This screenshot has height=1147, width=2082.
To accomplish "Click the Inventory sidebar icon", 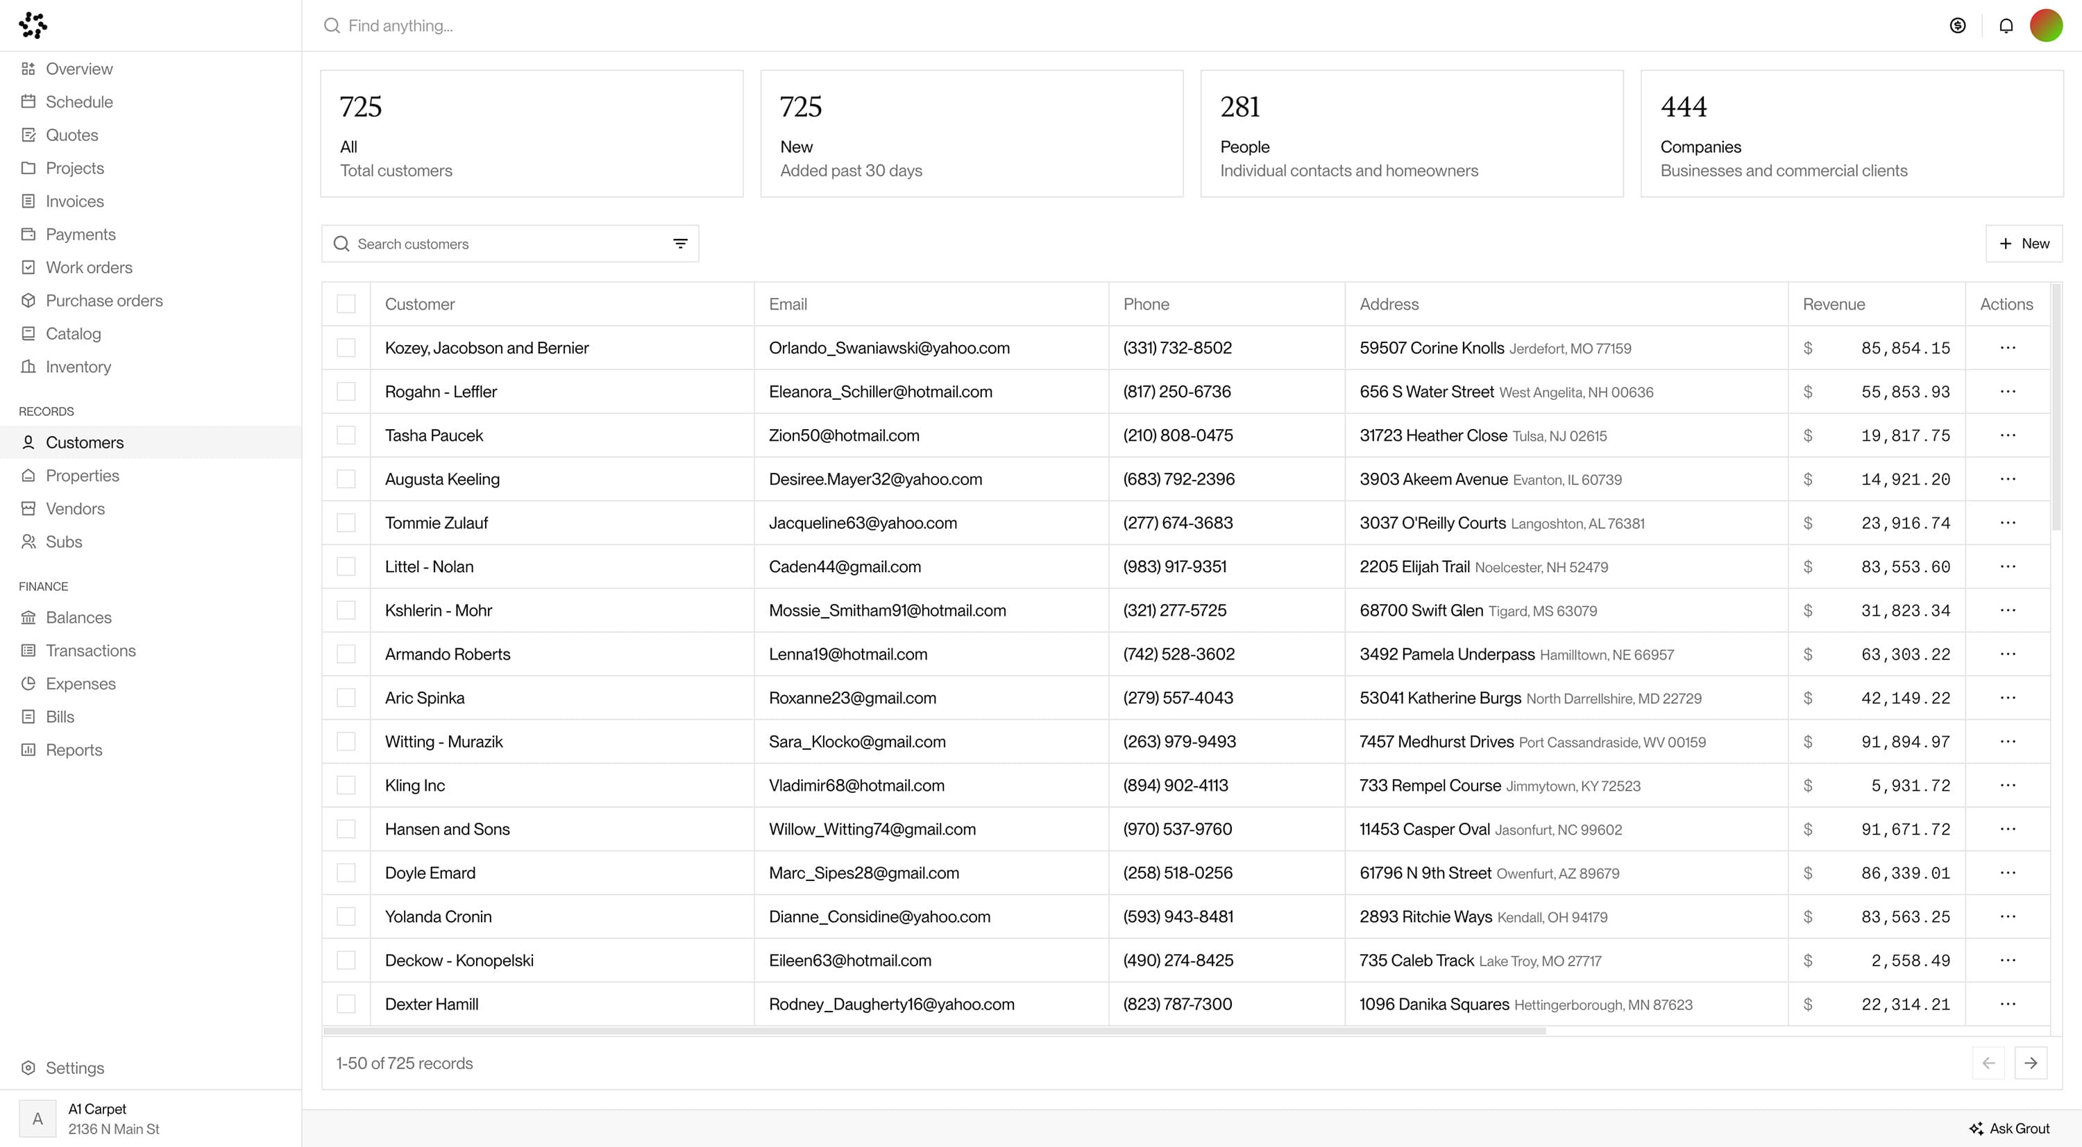I will [28, 367].
